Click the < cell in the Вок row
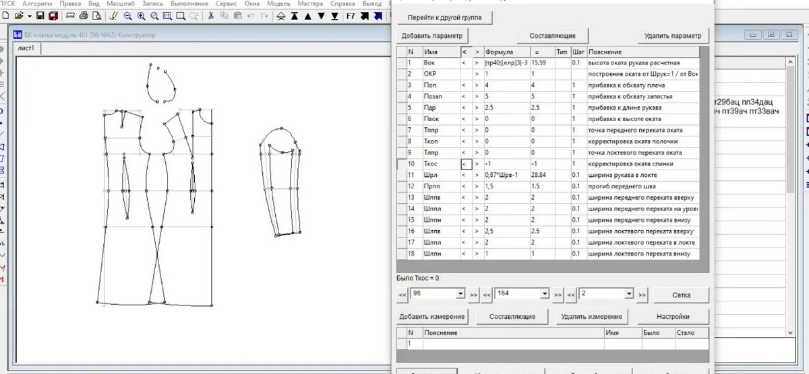This screenshot has height=374, width=809. (x=465, y=63)
